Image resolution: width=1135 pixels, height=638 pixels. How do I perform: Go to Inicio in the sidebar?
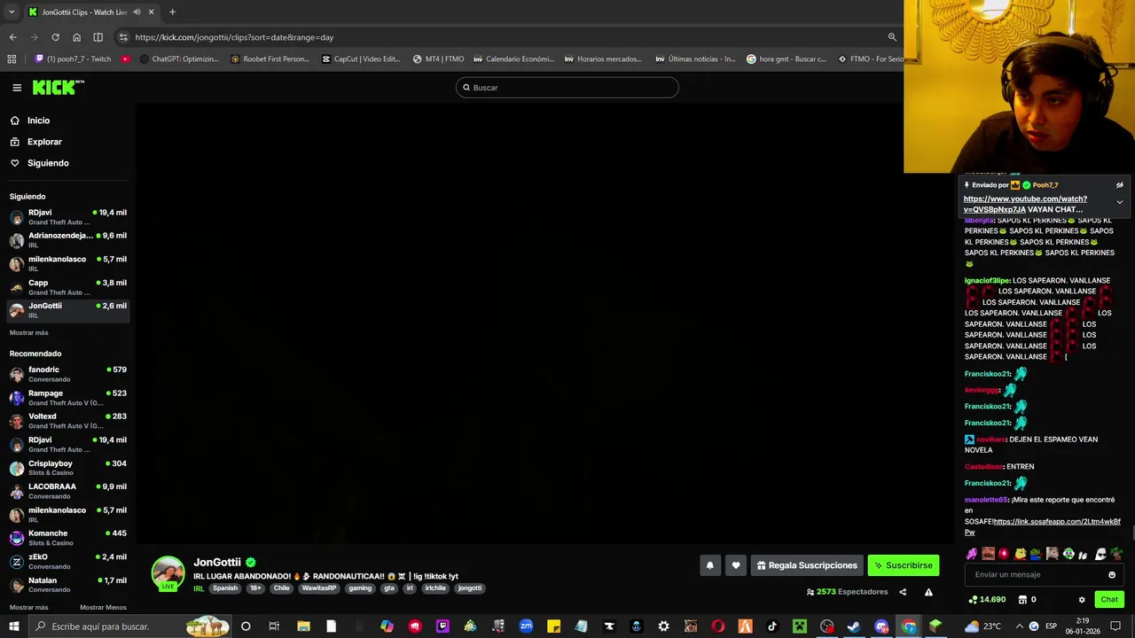(38, 121)
